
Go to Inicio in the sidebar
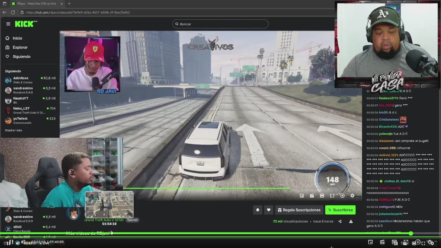[14, 38]
